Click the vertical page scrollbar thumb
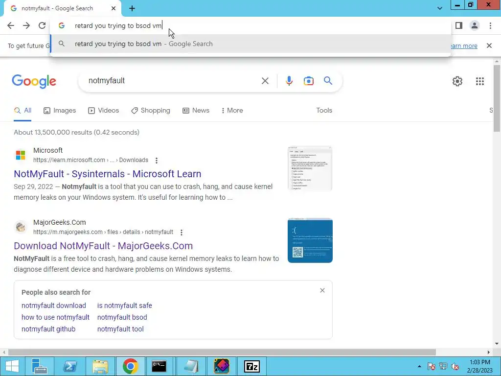This screenshot has width=501, height=376. tap(497, 98)
